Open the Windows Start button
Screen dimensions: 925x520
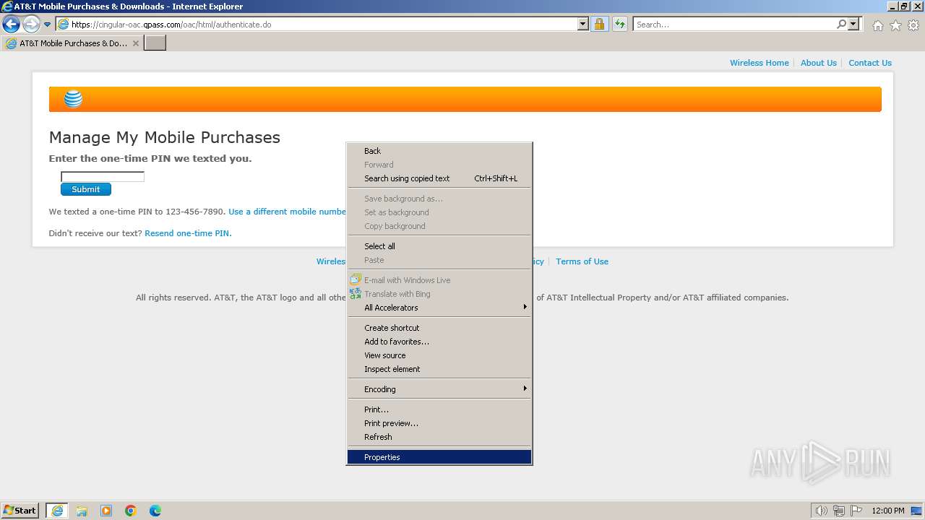(20, 511)
